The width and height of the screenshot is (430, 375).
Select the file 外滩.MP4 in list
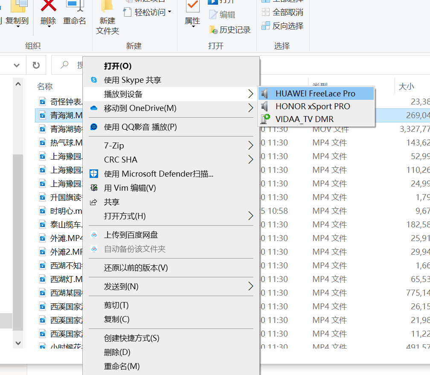tap(66, 238)
